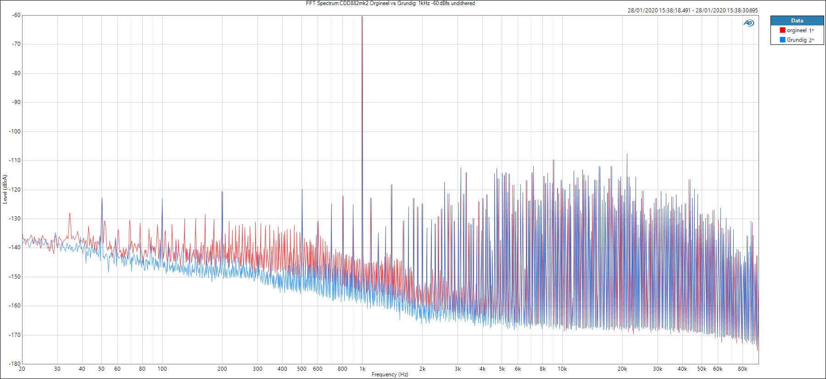This screenshot has height=379, width=826.
Task: Select the orgineel trace label in legend
Action: pyautogui.click(x=797, y=30)
